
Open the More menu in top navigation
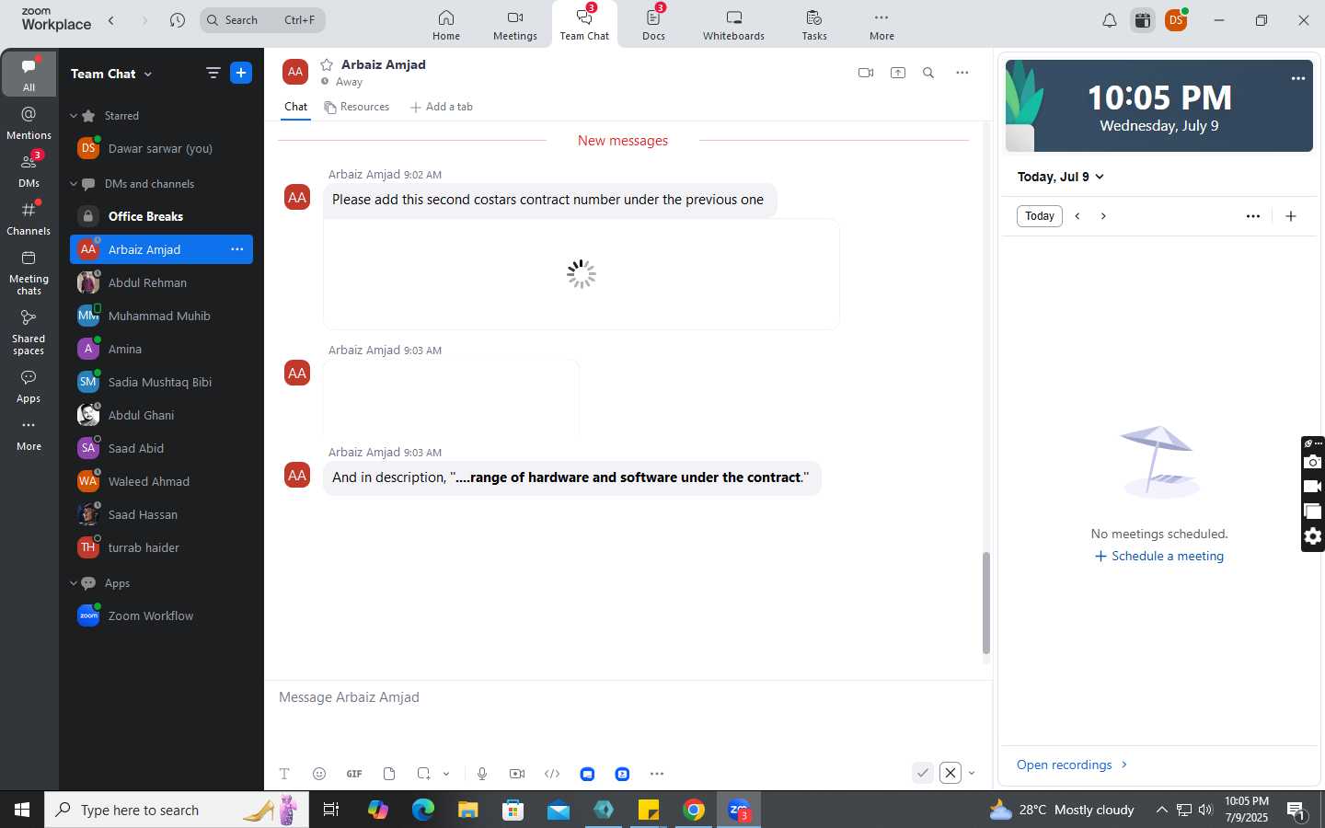click(881, 25)
